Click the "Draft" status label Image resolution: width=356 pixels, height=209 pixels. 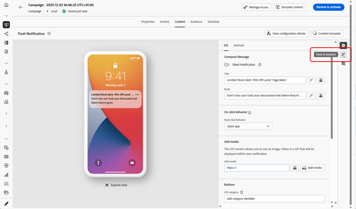54,11
